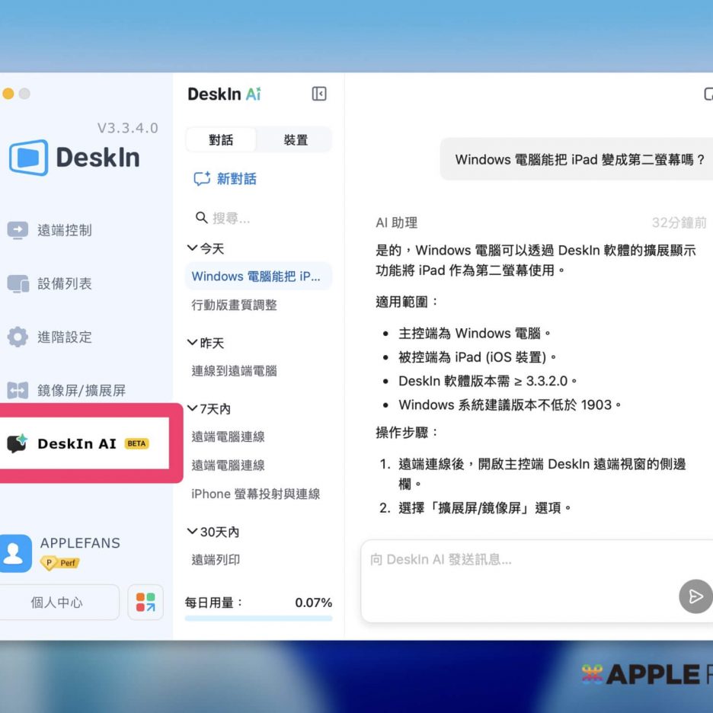Collapse the 昨天 conversation group
Viewport: 713px width, 713px height.
(192, 343)
